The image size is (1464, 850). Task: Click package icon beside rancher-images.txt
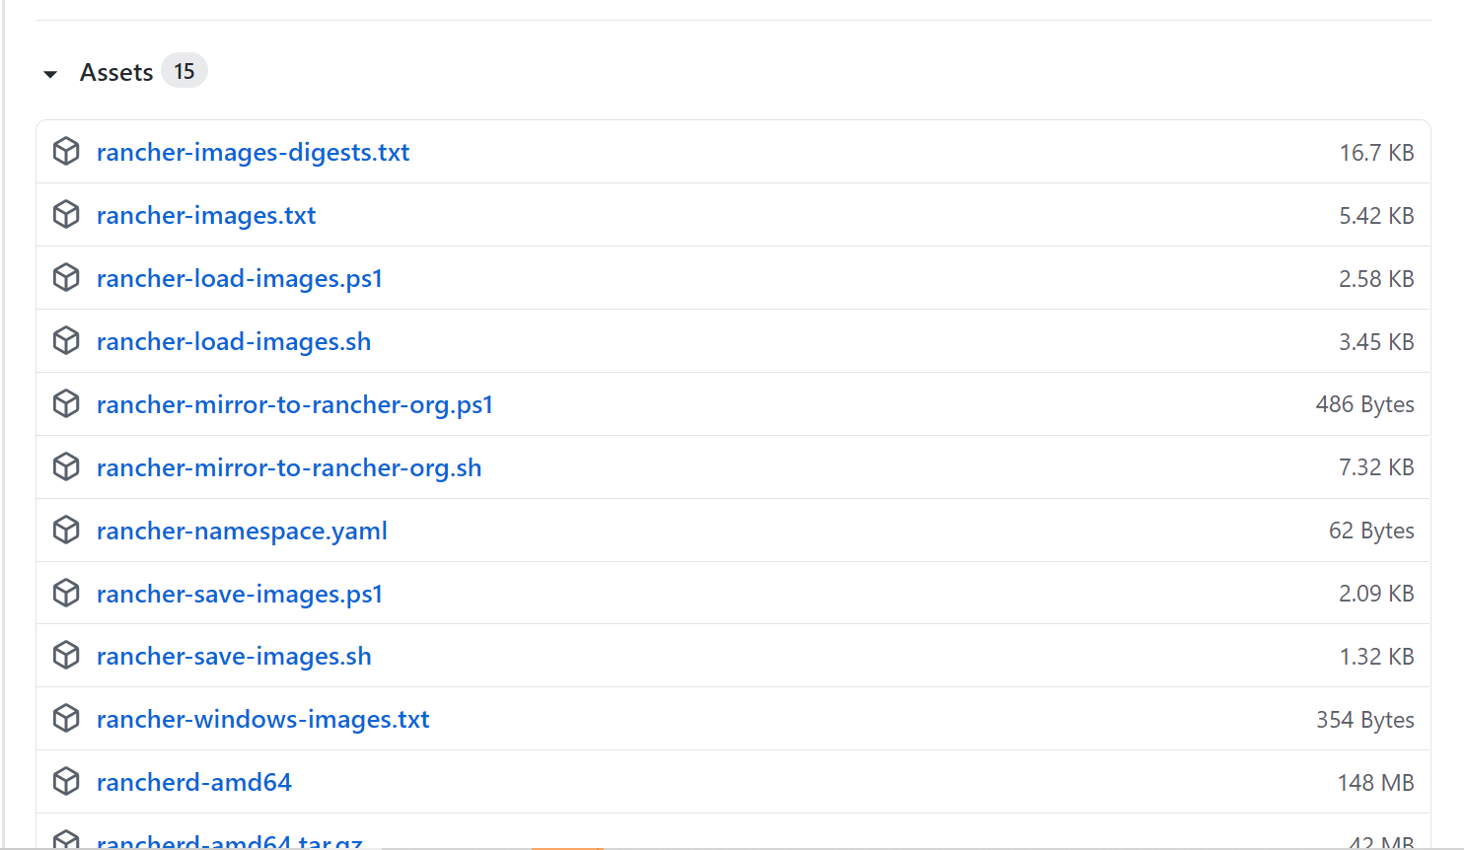[x=66, y=215]
